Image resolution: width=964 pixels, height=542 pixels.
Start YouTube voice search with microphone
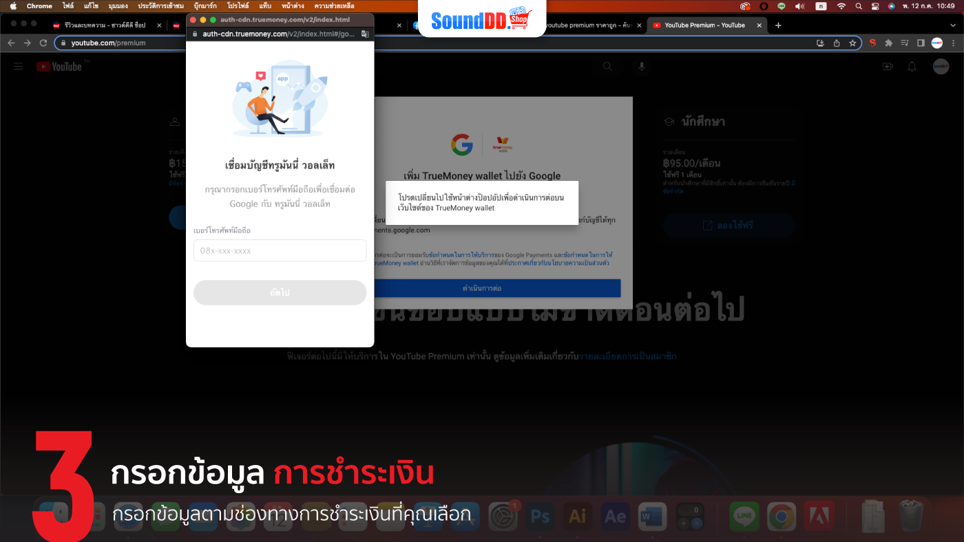coord(642,67)
